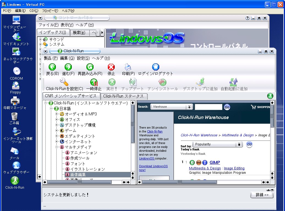Reload the page with 再読み込み icon
Screen dimensions: 285x211
(90, 67)
